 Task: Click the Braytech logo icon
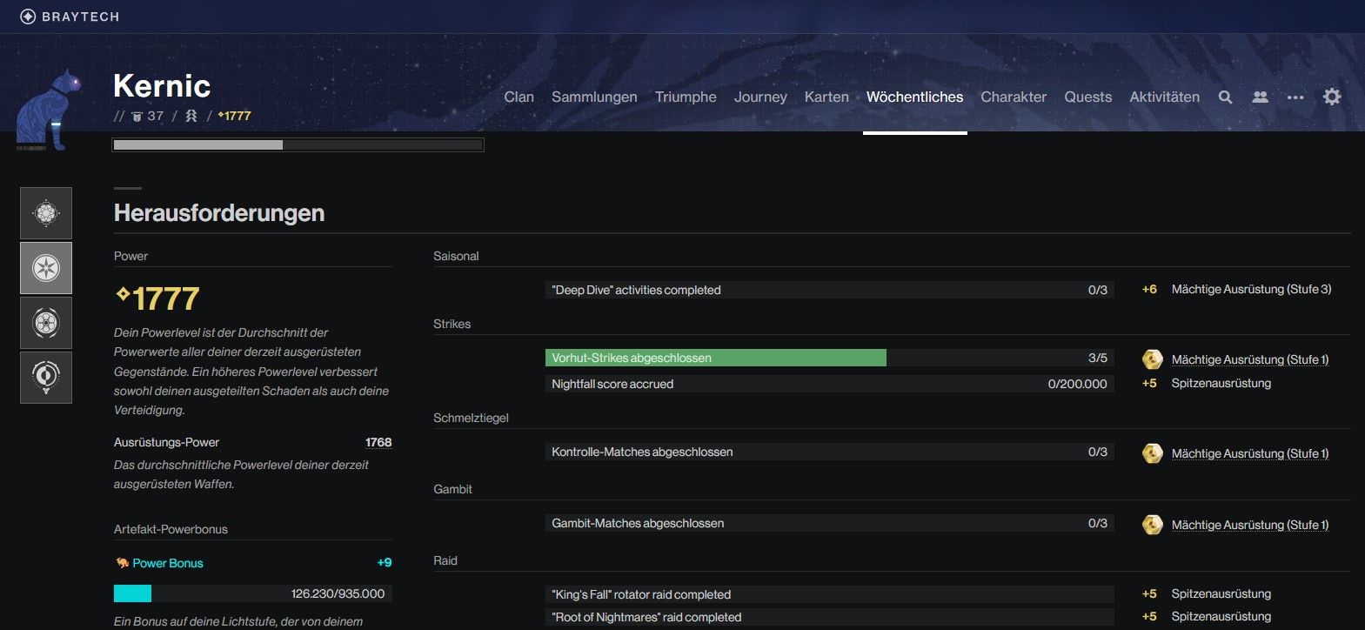click(28, 17)
